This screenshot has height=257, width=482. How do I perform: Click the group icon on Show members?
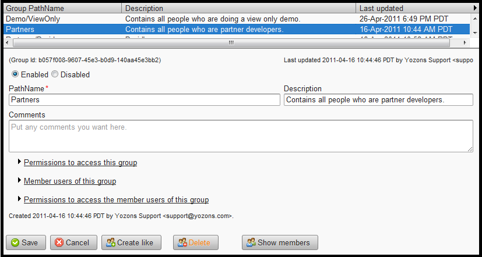[x=251, y=242]
